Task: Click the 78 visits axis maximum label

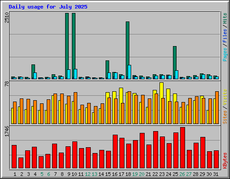Action: pos(7,84)
